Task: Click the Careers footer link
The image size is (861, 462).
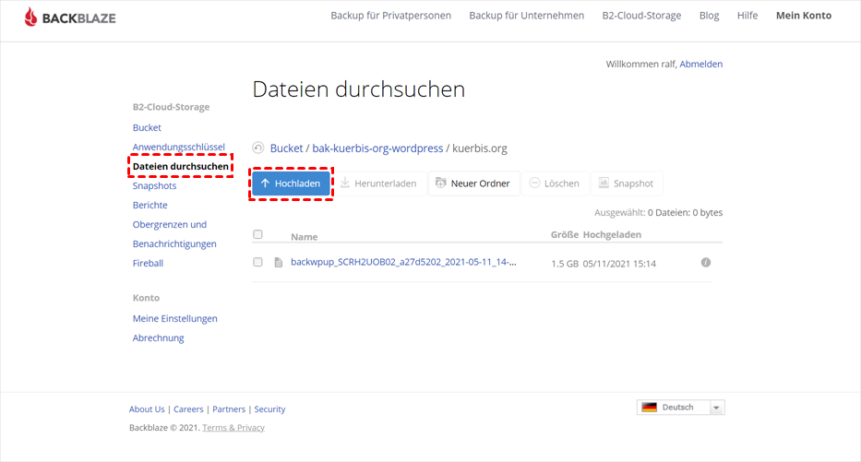Action: pyautogui.click(x=188, y=409)
